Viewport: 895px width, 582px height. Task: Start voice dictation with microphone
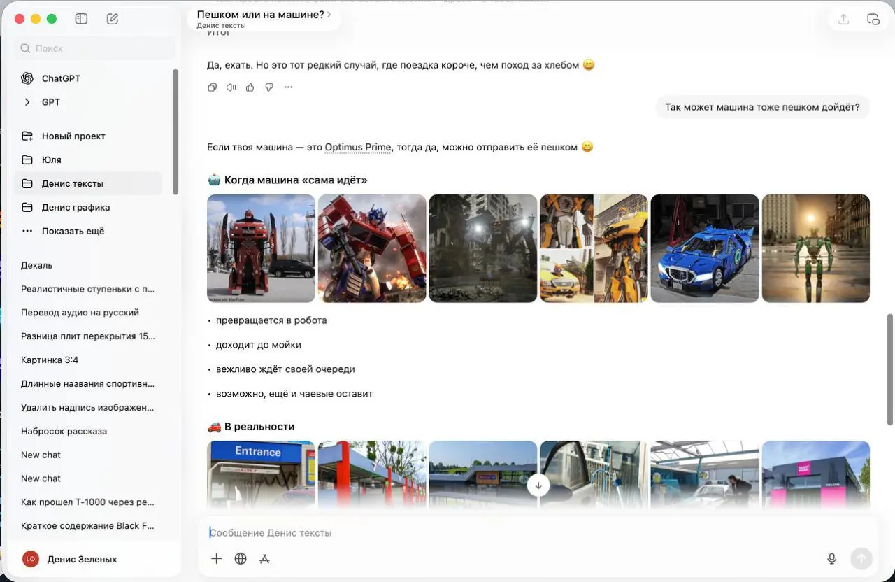coord(832,558)
